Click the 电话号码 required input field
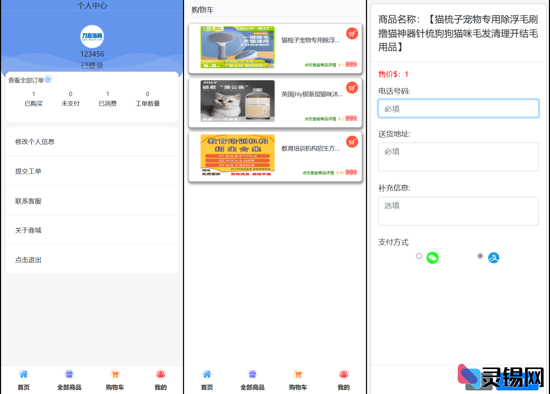The height and width of the screenshot is (394, 550). click(x=458, y=108)
